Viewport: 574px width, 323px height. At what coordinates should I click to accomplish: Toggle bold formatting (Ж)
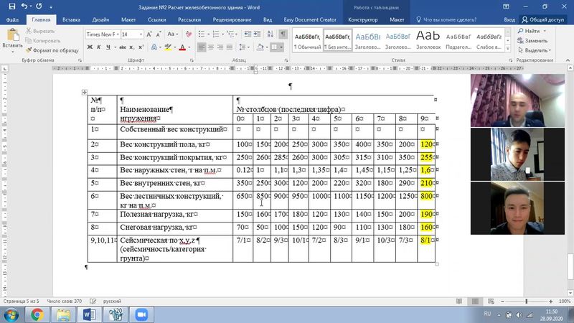point(90,47)
